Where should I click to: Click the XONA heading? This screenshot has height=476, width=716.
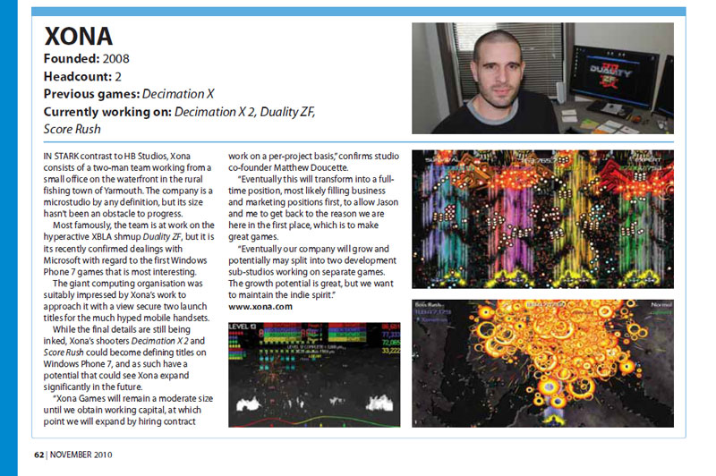[x=78, y=37]
